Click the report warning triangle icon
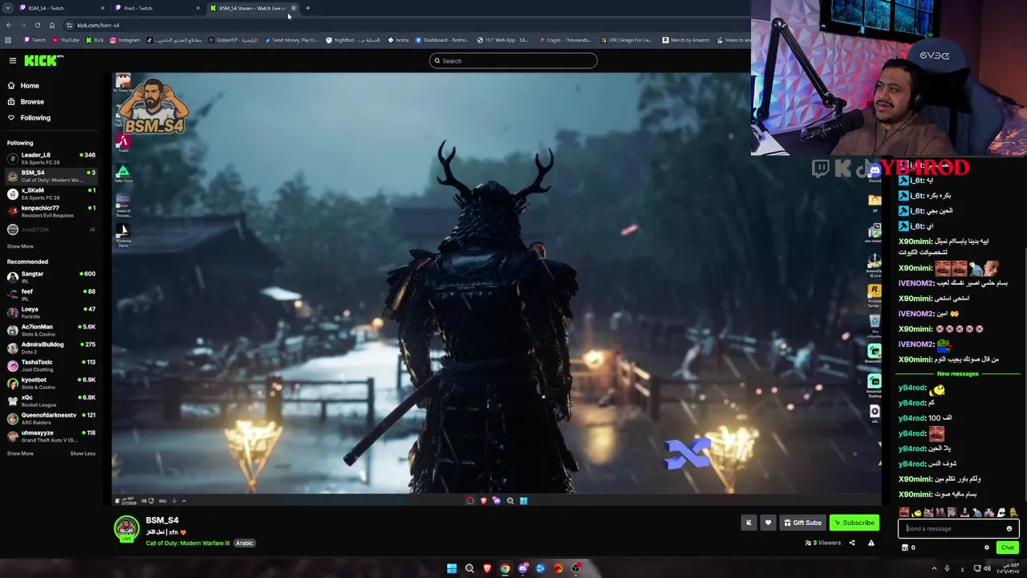Viewport: 1027px width, 578px height. (871, 543)
